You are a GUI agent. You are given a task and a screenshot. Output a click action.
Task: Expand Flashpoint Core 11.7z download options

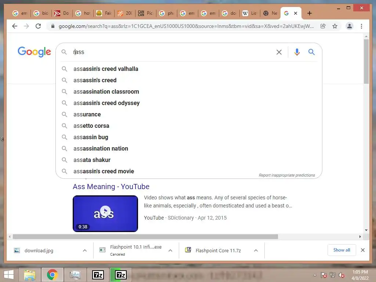pyautogui.click(x=256, y=250)
